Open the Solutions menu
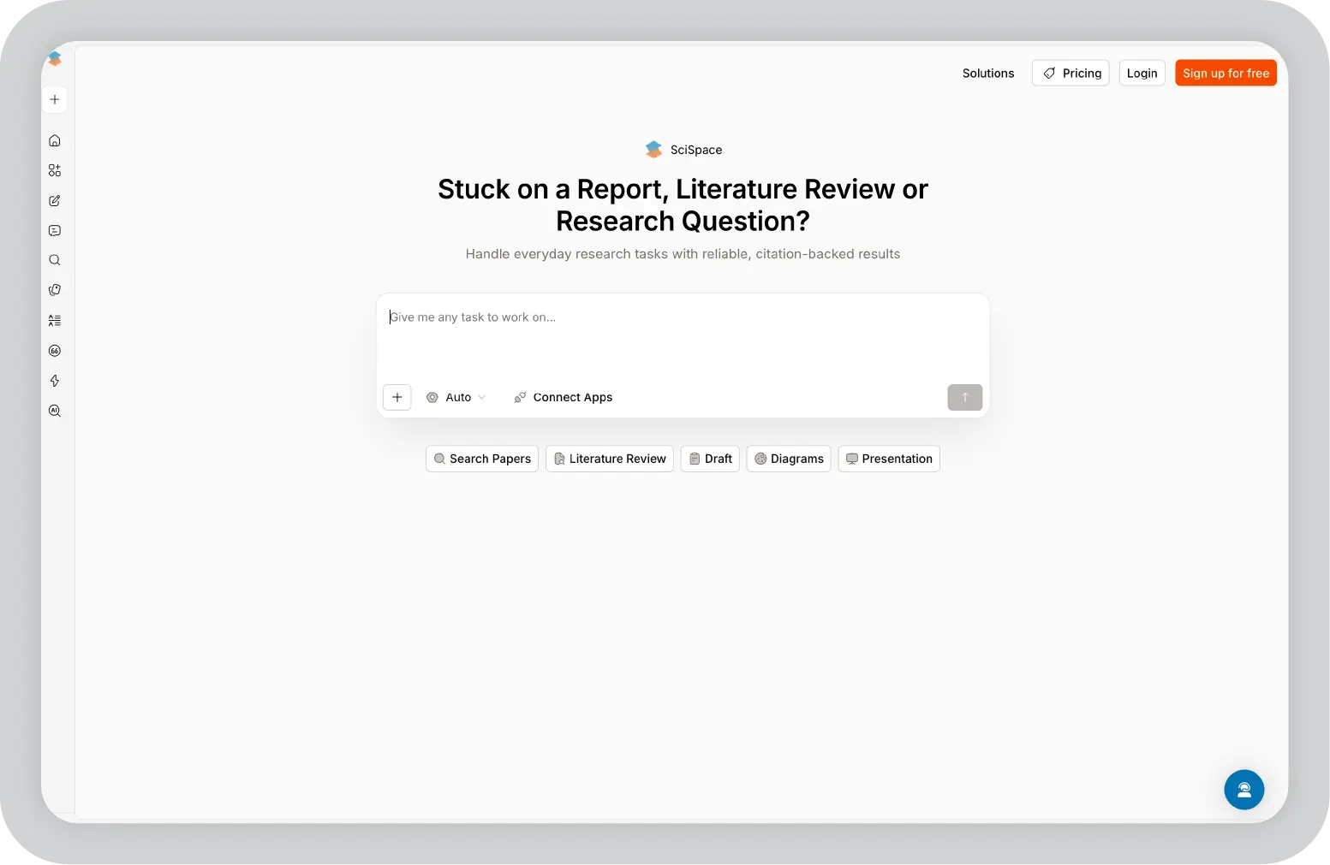1330x865 pixels. (988, 73)
